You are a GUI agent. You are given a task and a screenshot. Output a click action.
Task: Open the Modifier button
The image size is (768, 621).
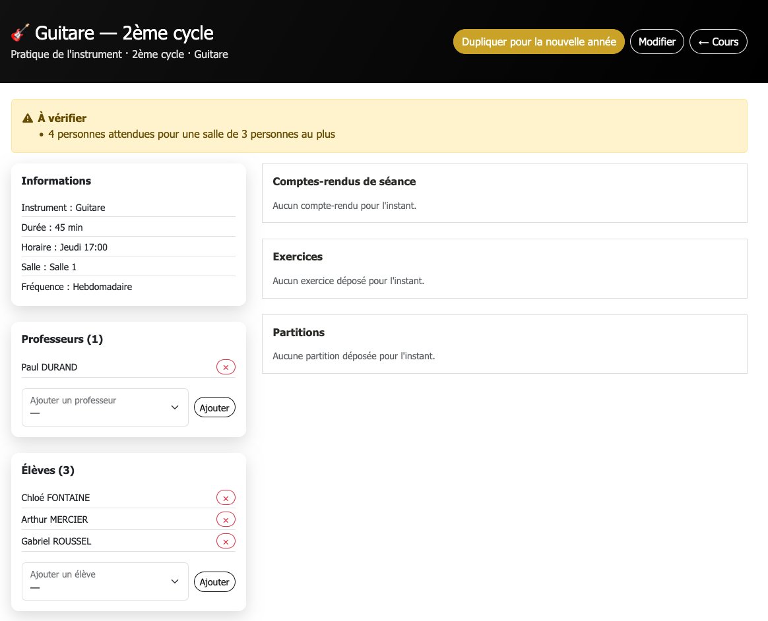(x=656, y=42)
